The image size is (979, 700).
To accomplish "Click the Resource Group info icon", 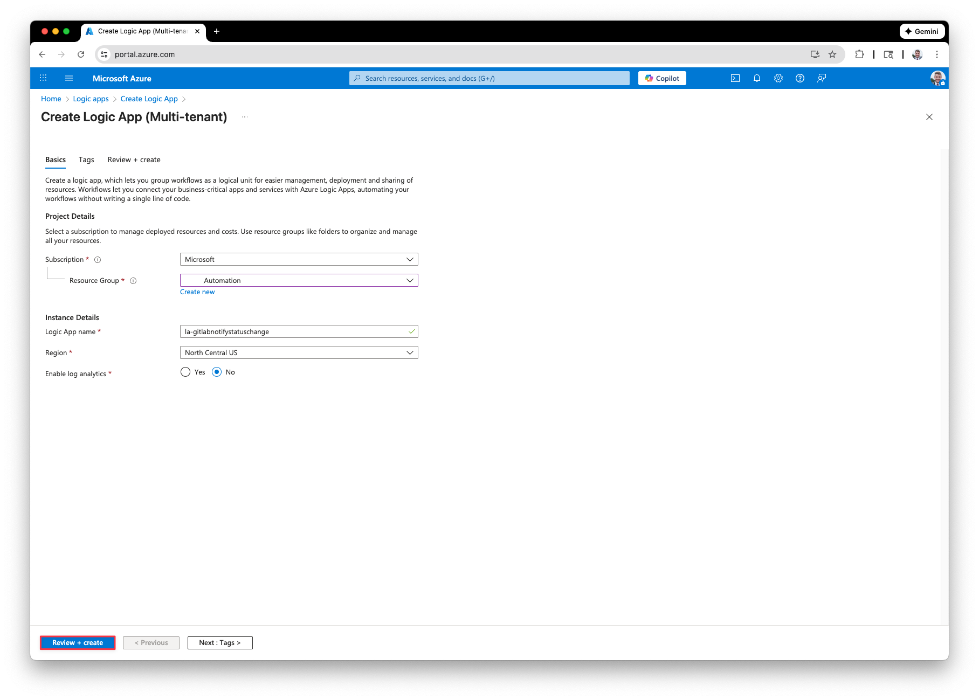I will 133,281.
